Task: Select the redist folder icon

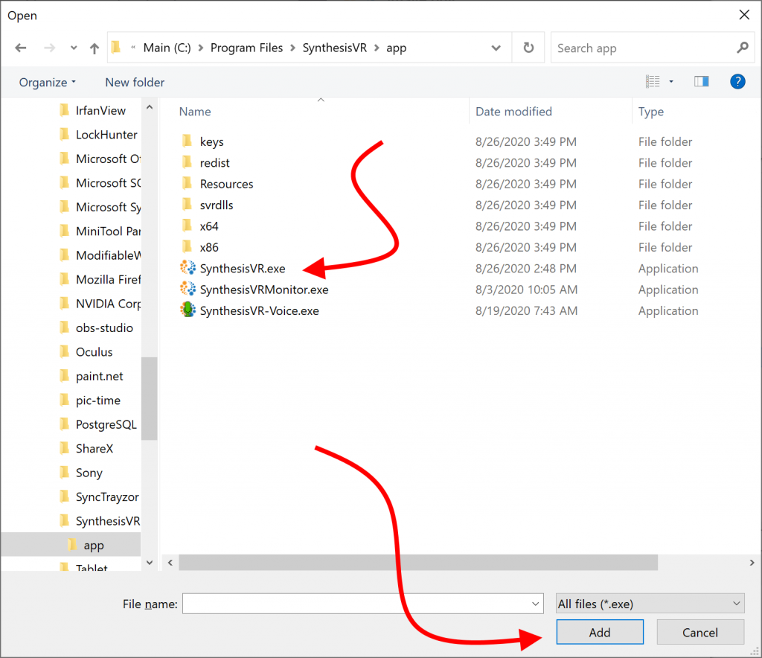Action: [187, 162]
